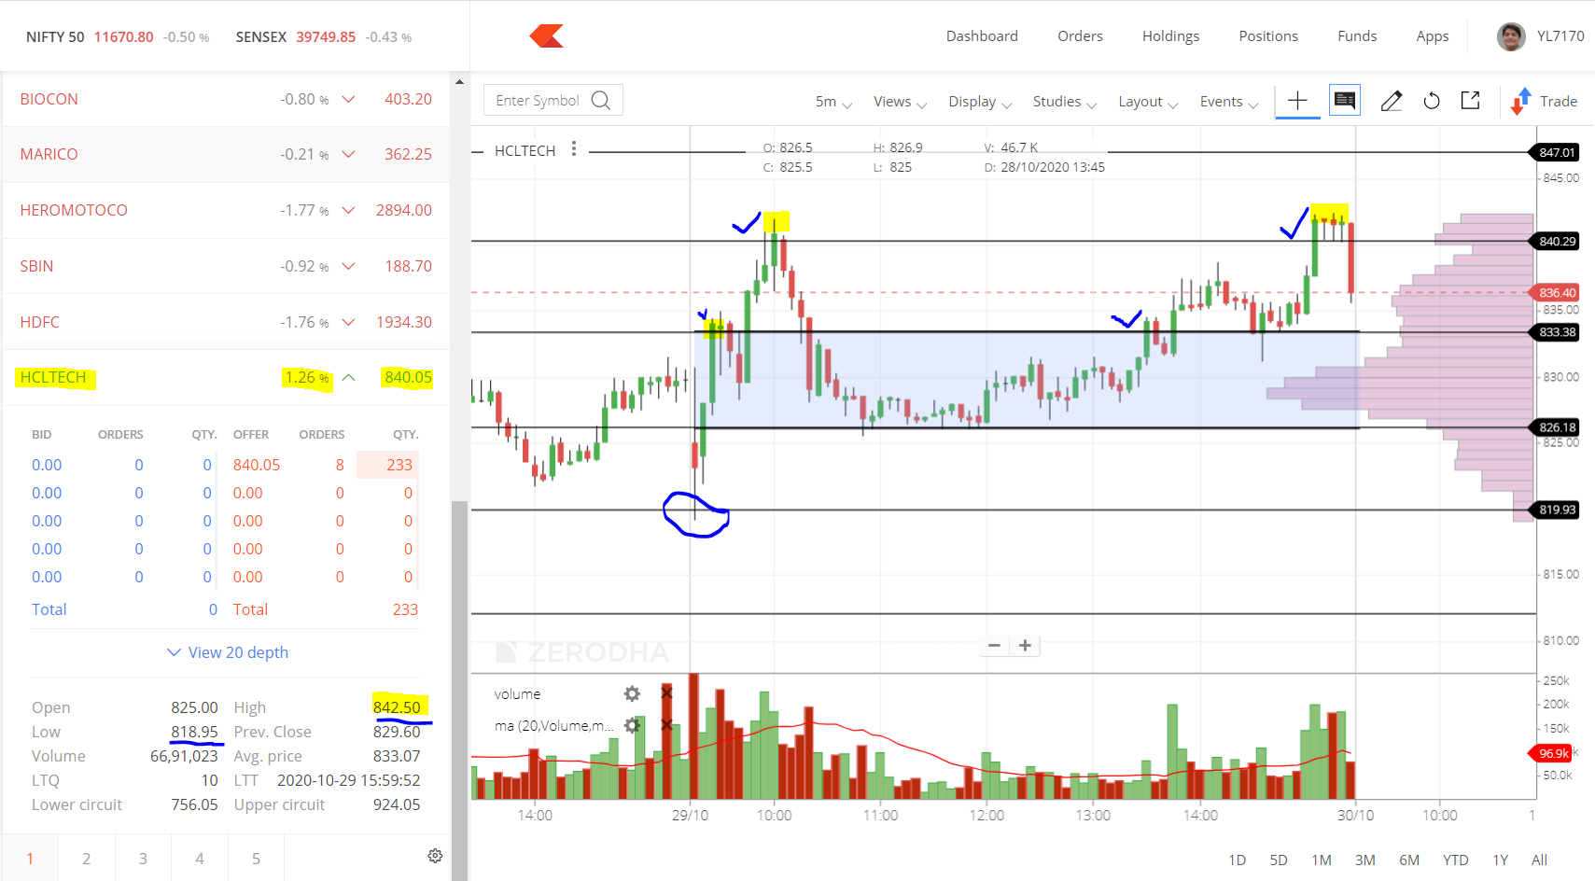1595x881 pixels.
Task: Click the NIFTY 50 index value
Action: (x=123, y=37)
